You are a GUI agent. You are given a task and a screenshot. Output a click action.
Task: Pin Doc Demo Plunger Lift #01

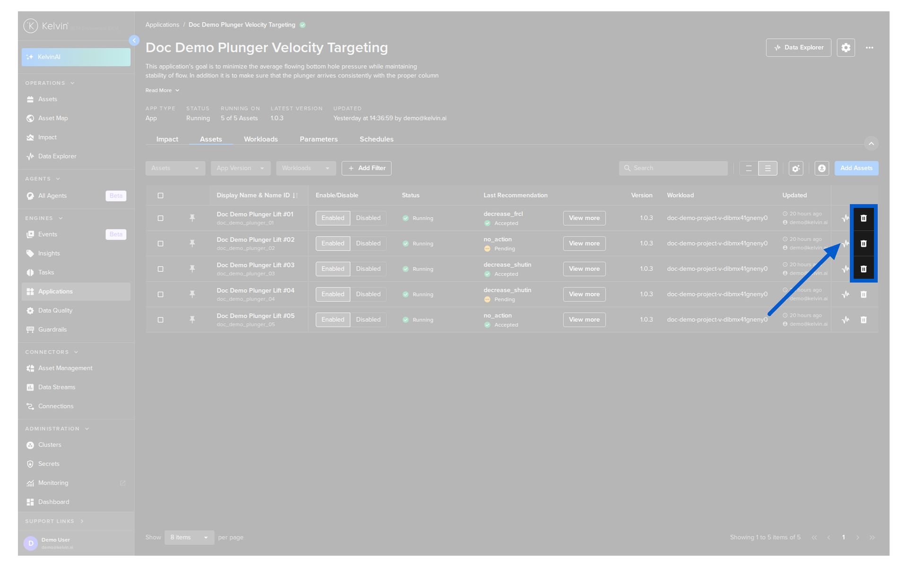click(192, 218)
